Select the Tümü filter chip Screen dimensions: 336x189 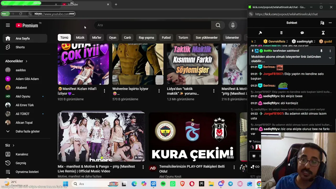pyautogui.click(x=64, y=38)
